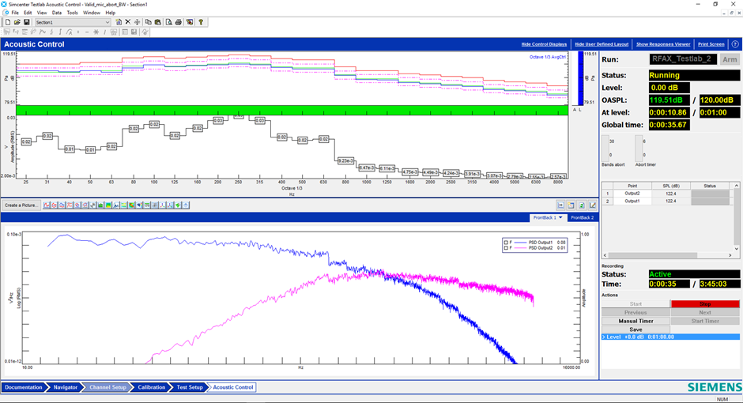
Task: Click the first red curve picture icon
Action: (x=47, y=205)
